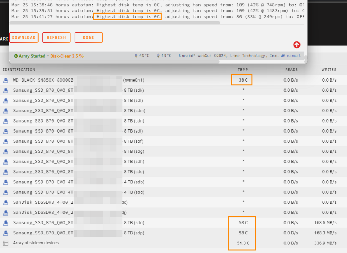347x253 pixels.
Task: Click the WRITES column header
Action: point(329,70)
